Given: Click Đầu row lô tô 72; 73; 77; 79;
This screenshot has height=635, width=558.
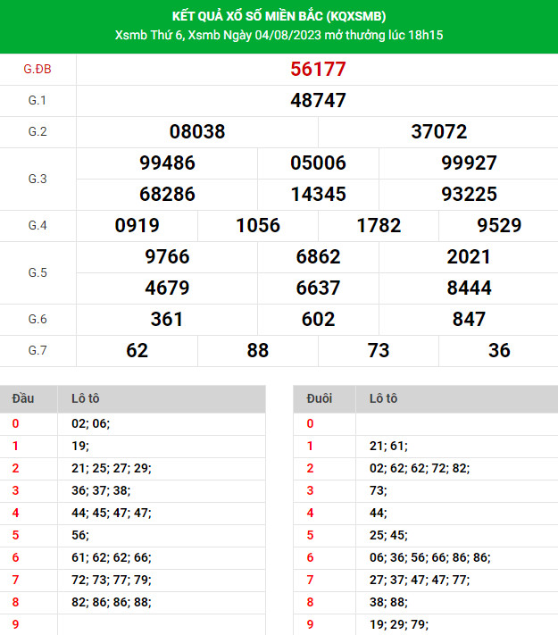Looking at the screenshot, I should [x=112, y=580].
